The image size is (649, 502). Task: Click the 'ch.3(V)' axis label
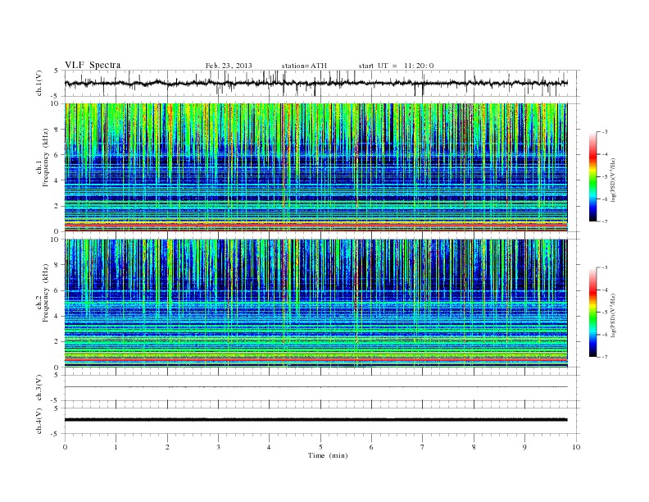39,388
